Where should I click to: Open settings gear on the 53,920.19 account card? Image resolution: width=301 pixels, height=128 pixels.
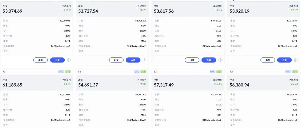coord(296,60)
